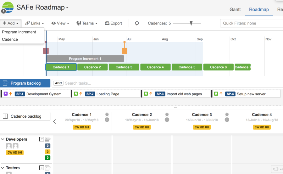Select Cadence 7 timeline bar
283x174 pixels.
point(242,67)
